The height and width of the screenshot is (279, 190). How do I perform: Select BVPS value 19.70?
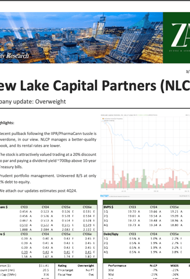click(132, 212)
